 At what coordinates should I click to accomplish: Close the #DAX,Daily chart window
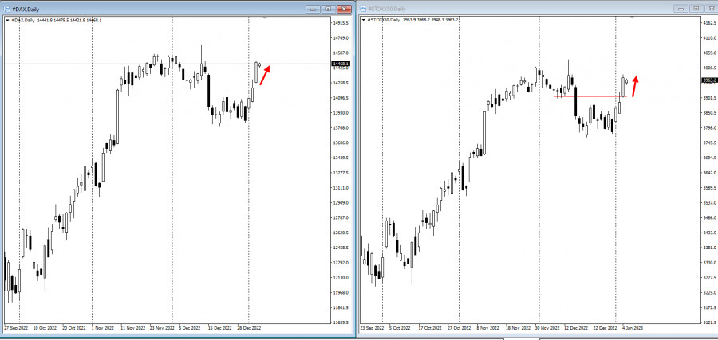point(344,9)
